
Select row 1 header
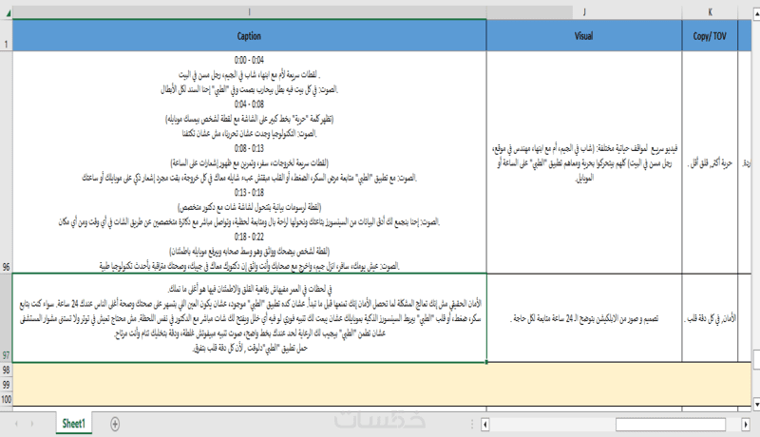click(6, 36)
